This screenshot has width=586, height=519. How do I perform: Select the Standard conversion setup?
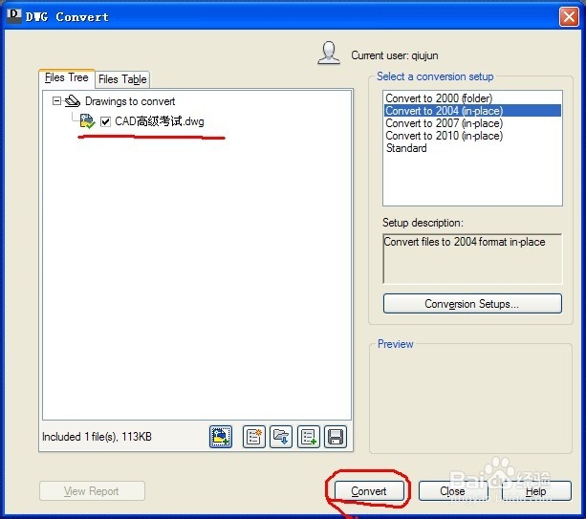(x=472, y=148)
